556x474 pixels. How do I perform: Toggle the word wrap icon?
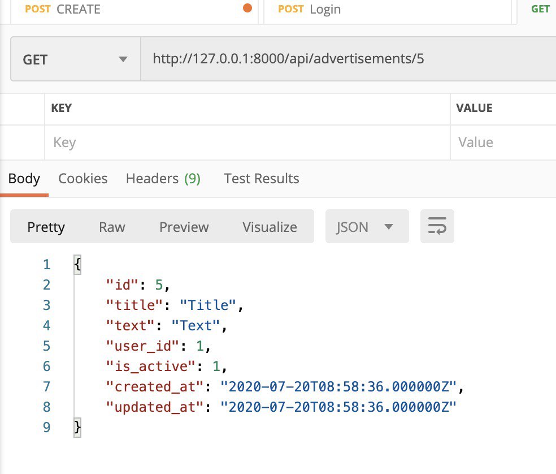[x=437, y=226]
